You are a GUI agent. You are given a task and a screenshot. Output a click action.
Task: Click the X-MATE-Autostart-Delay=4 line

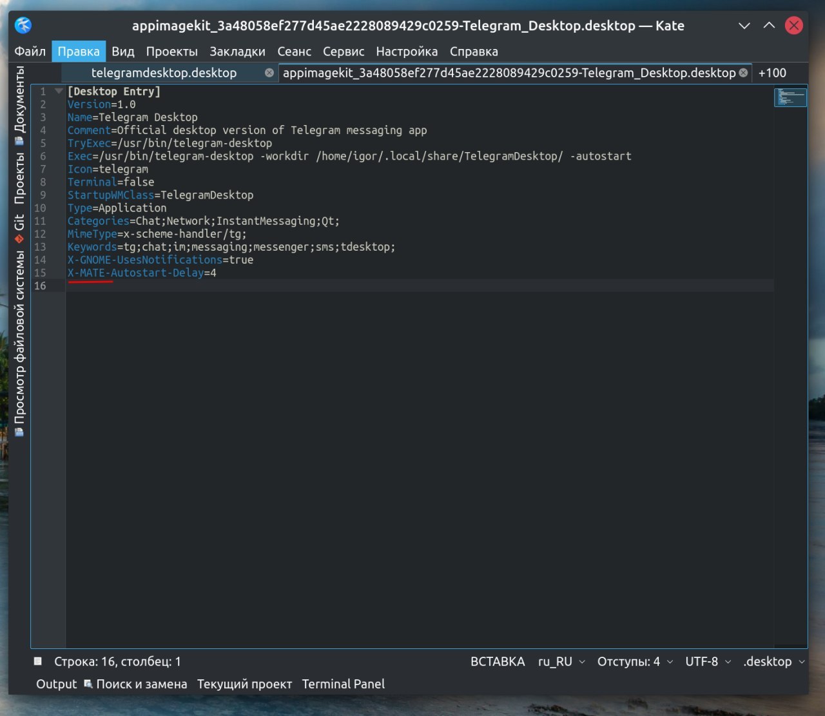click(x=142, y=273)
